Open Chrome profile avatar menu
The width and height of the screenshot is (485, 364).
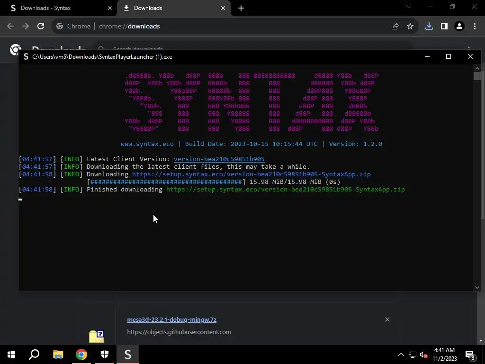[x=459, y=27]
